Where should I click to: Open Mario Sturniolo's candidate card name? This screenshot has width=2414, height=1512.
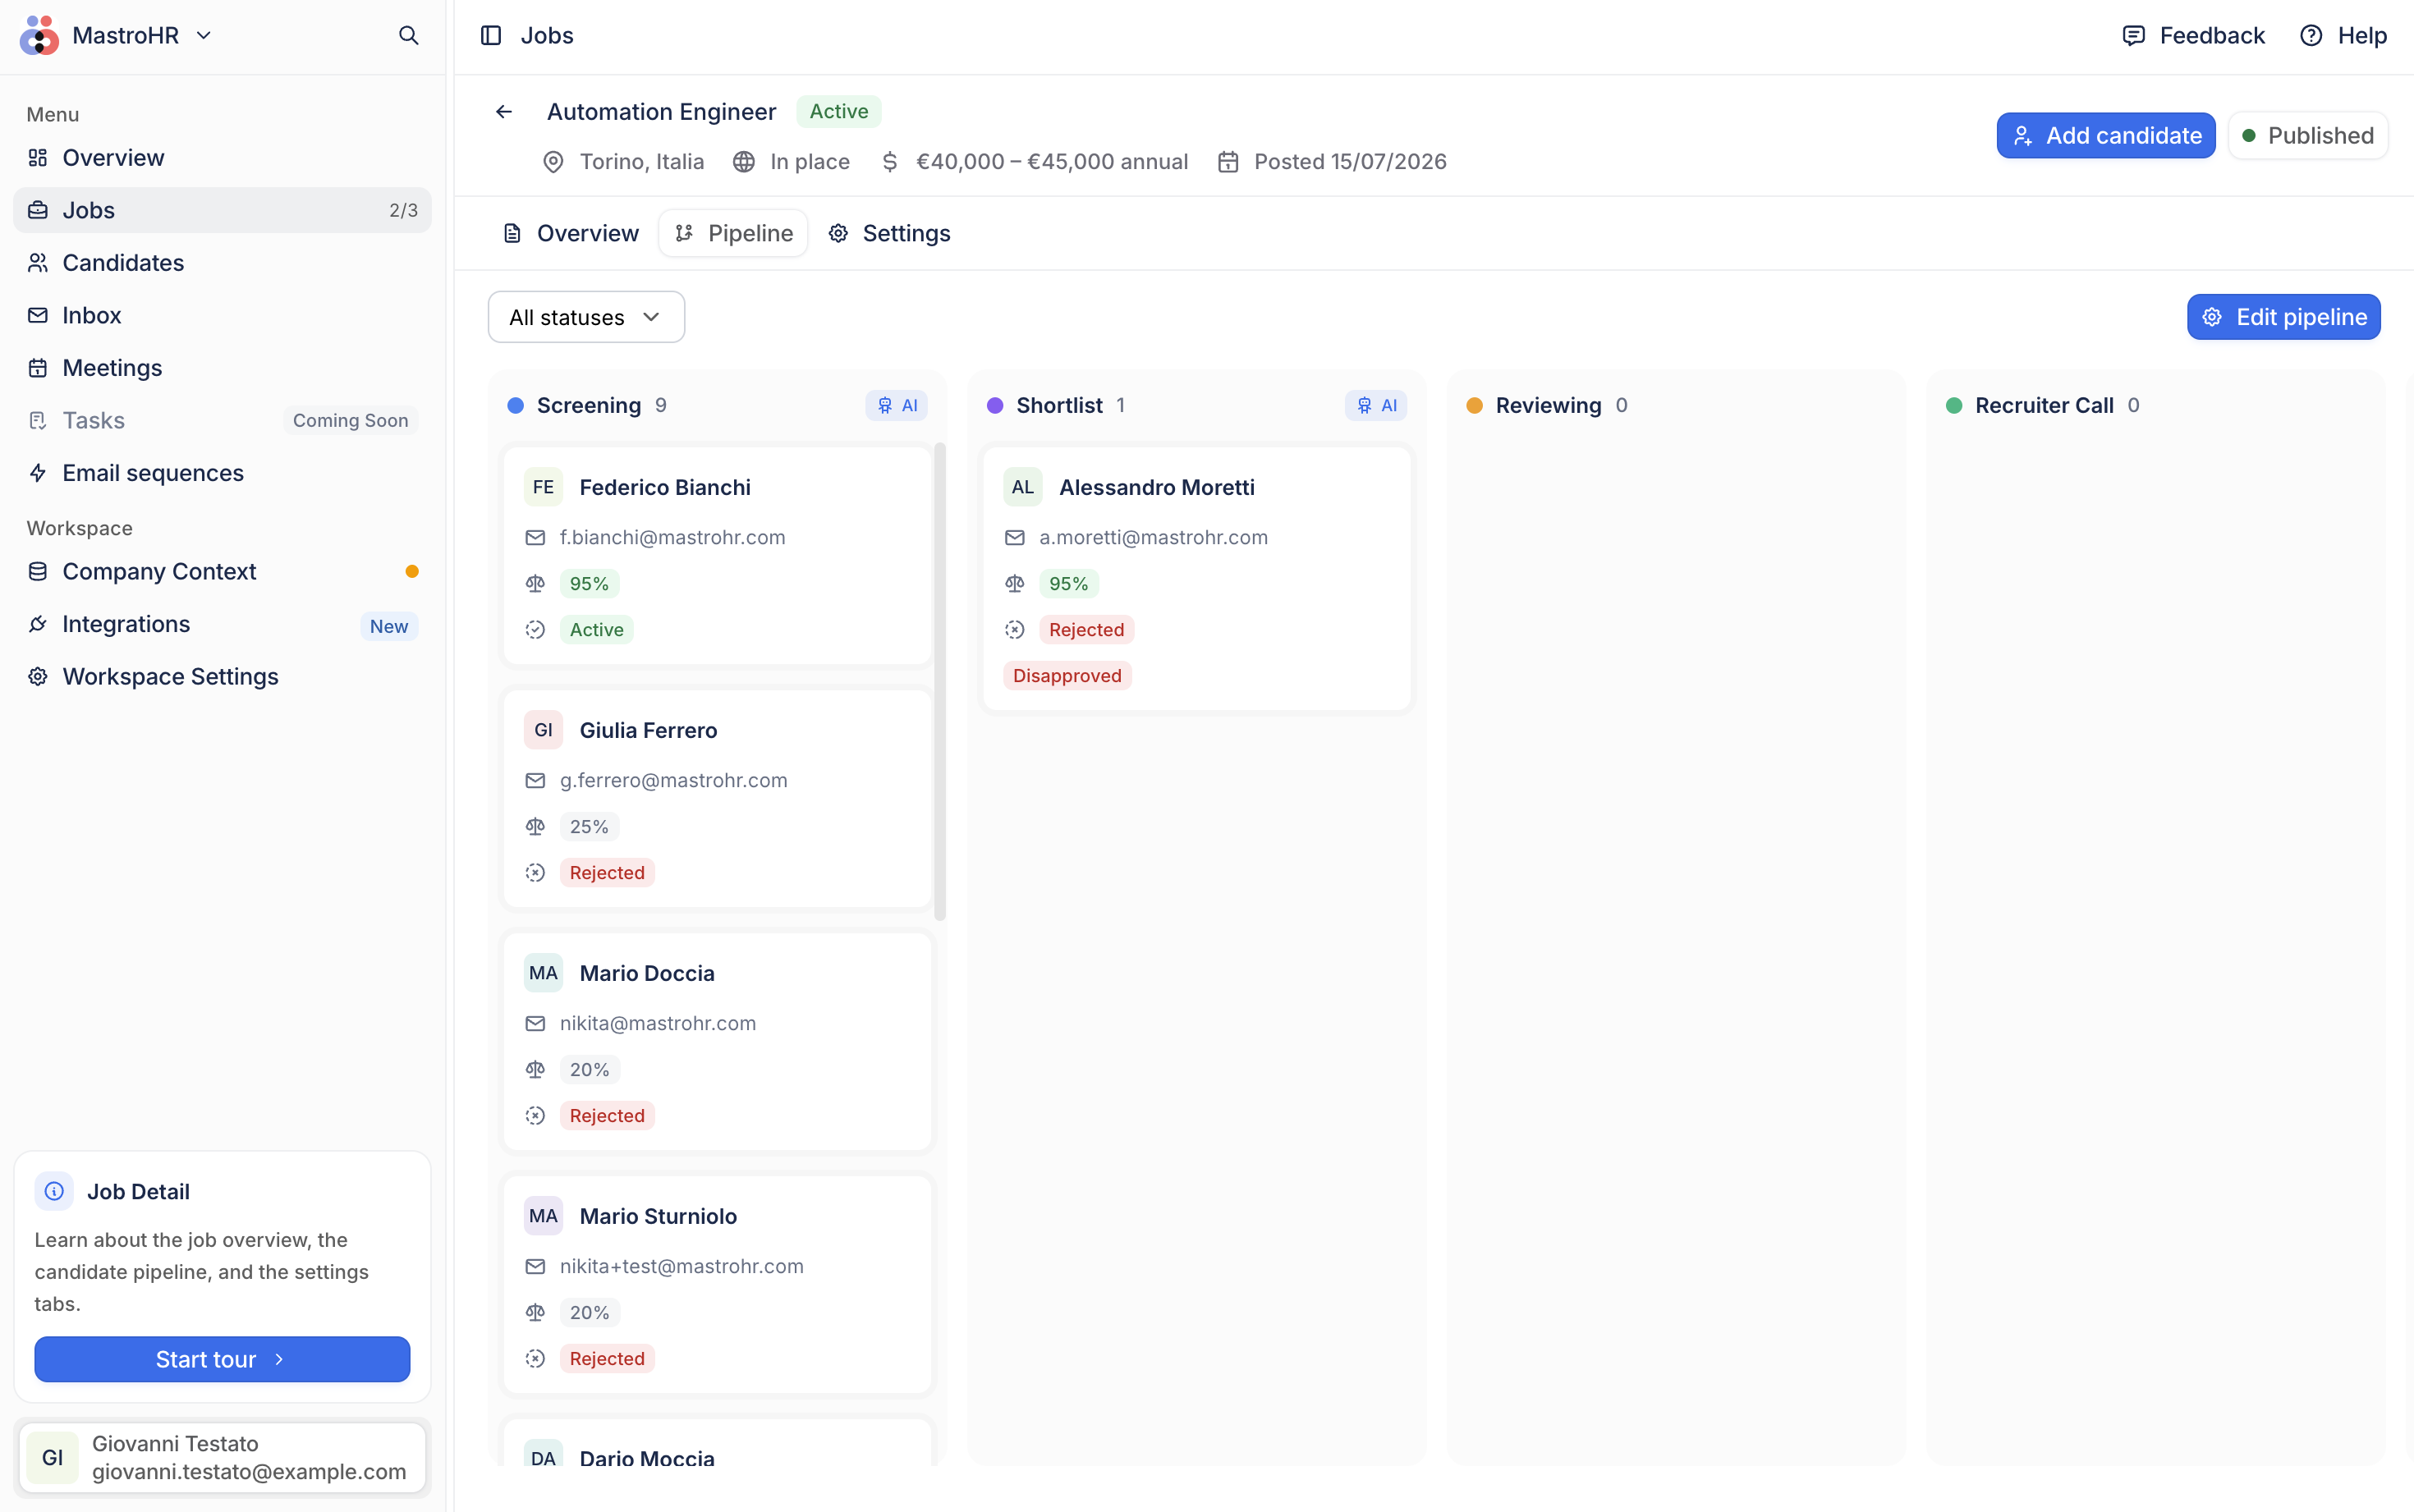point(658,1216)
